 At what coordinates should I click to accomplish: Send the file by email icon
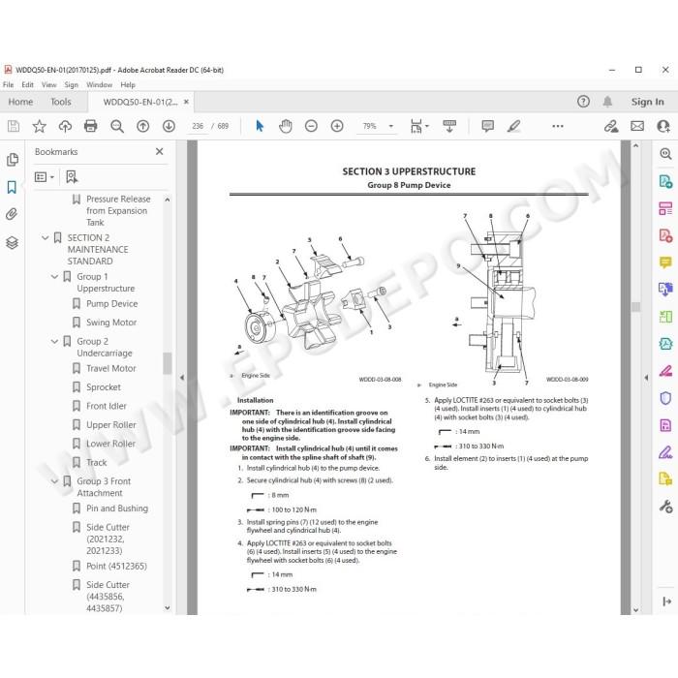[x=637, y=126]
